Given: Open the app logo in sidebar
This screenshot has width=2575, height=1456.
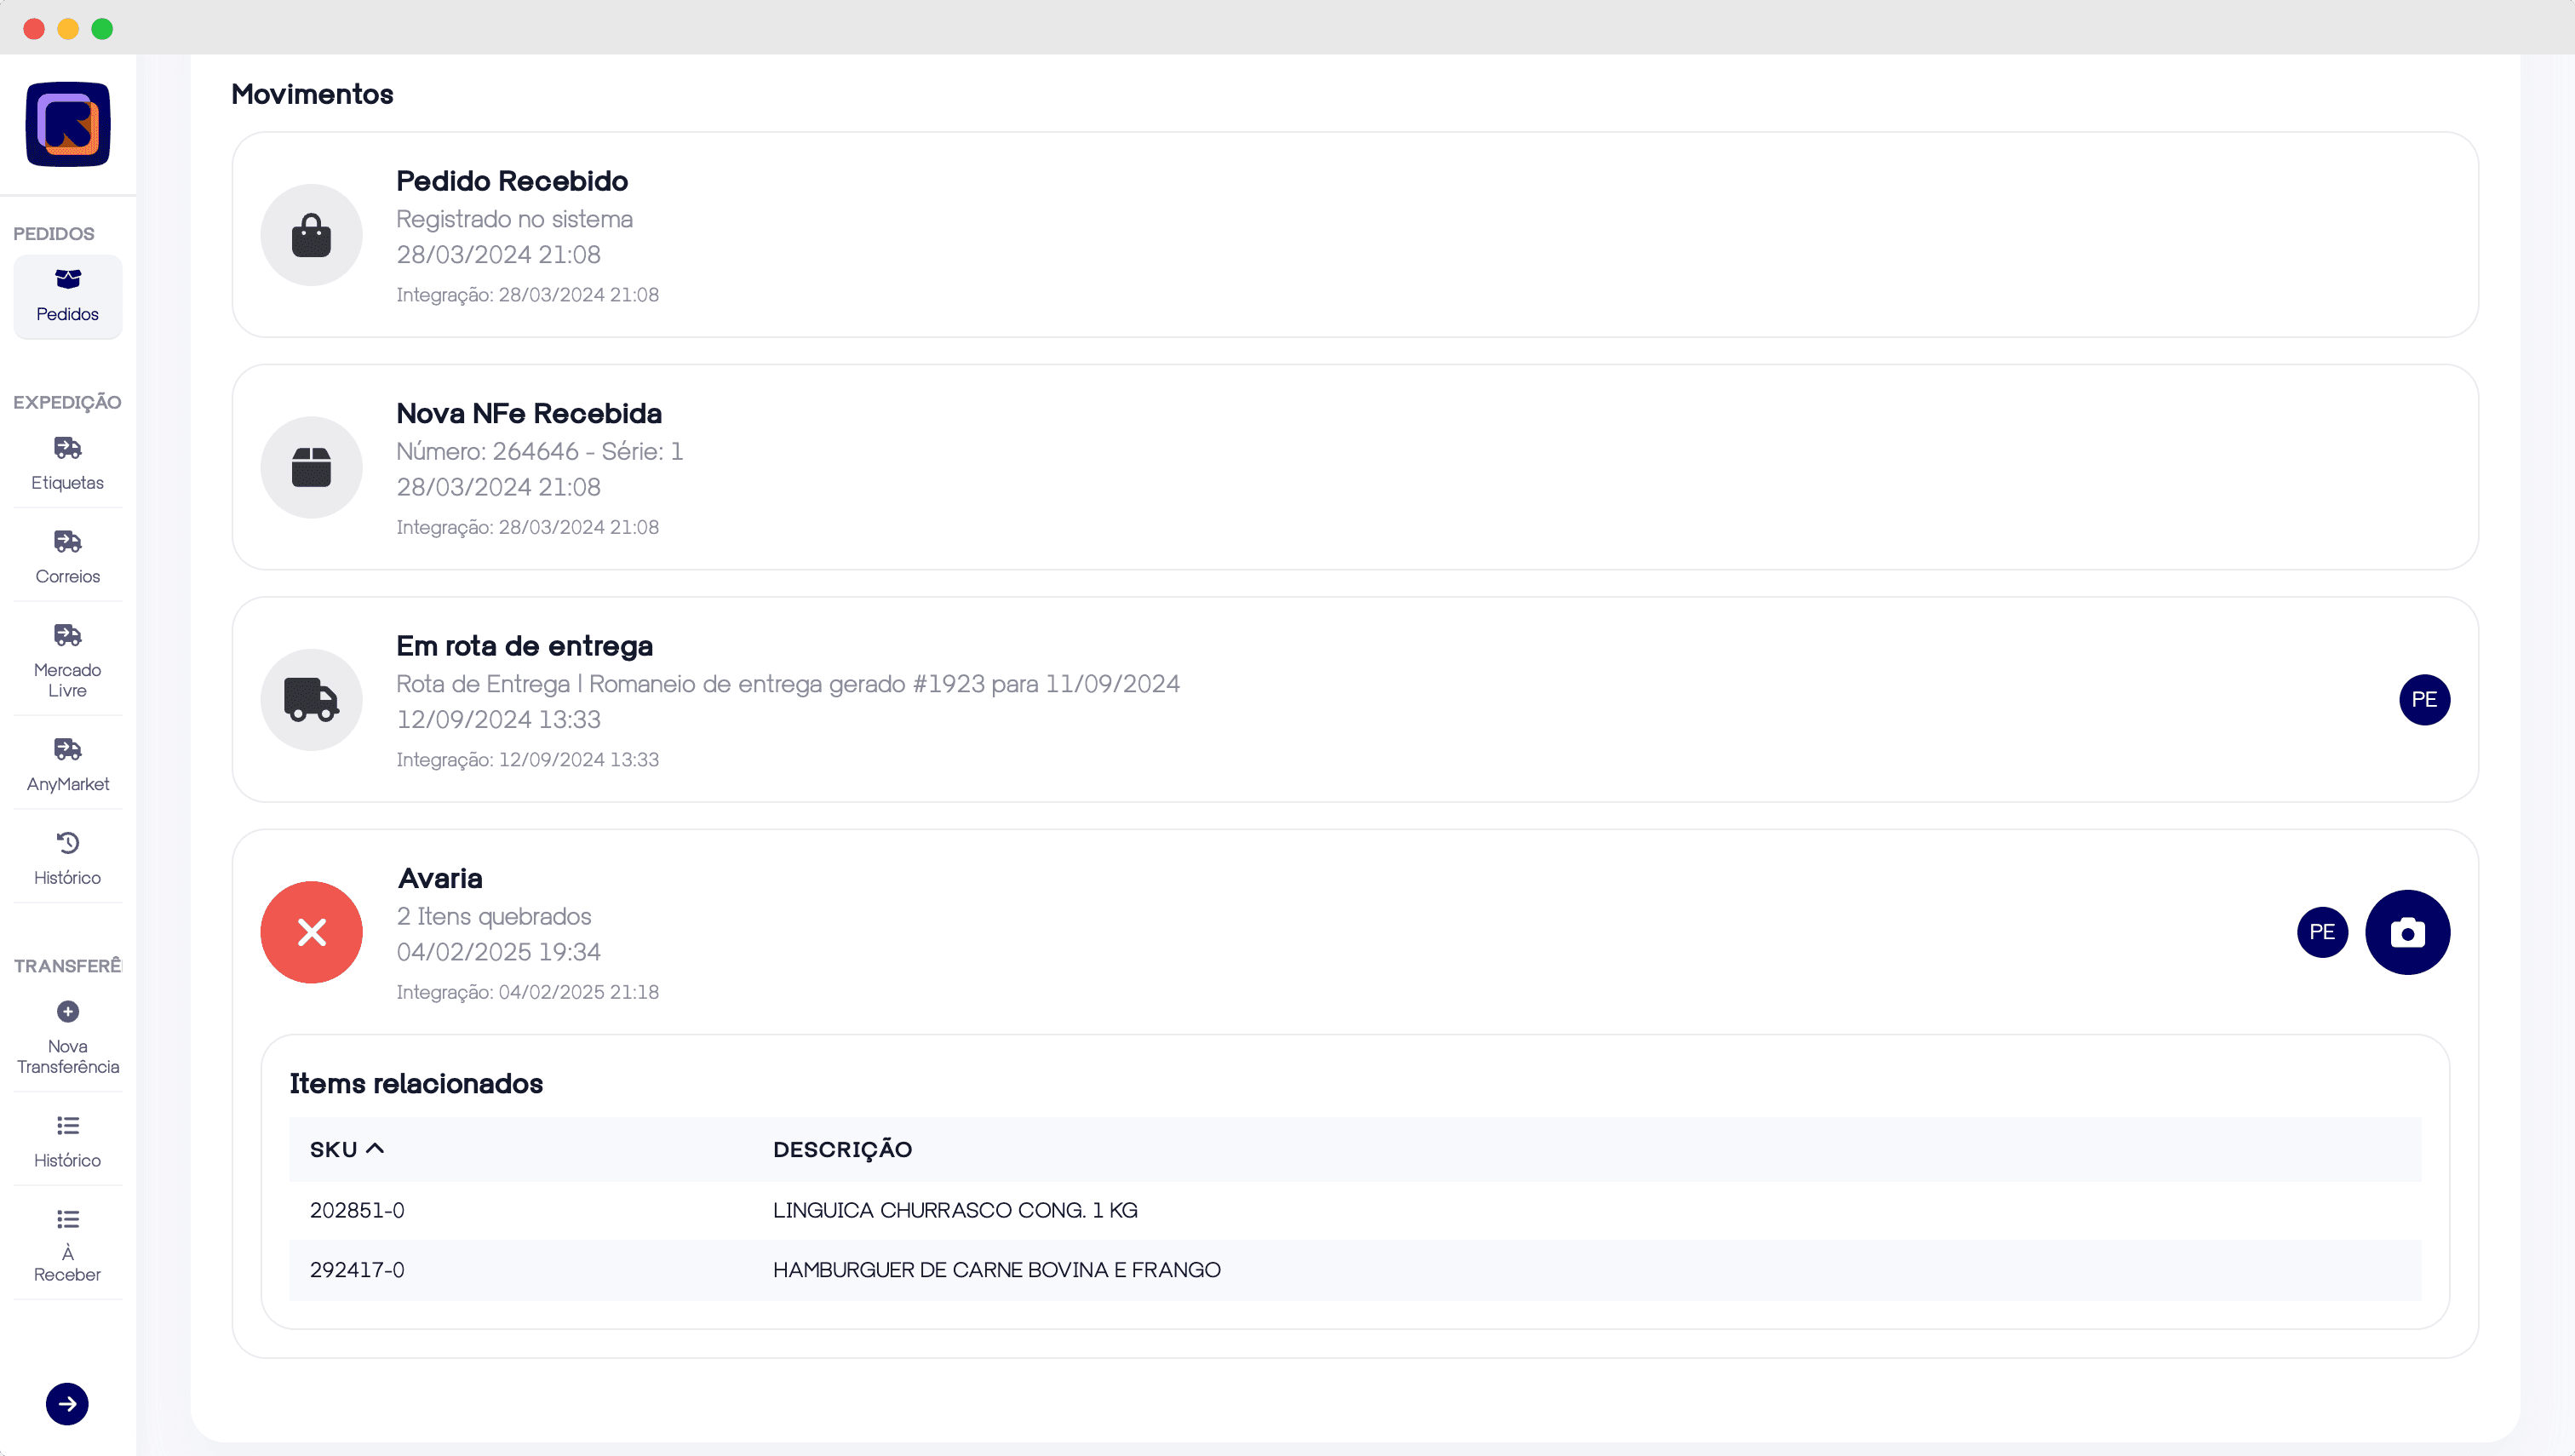Looking at the screenshot, I should coord(68,124).
